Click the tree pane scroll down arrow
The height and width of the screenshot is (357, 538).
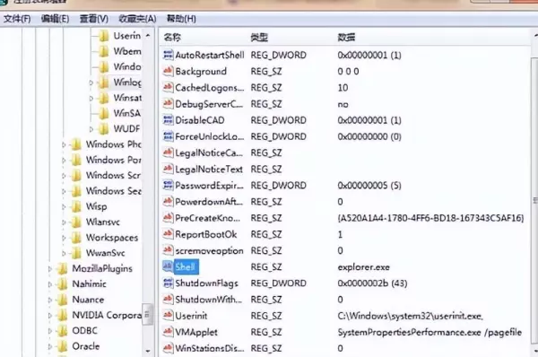[148, 351]
